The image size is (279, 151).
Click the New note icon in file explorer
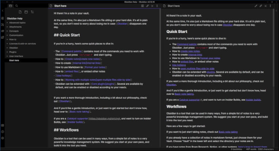[x=20, y=12]
